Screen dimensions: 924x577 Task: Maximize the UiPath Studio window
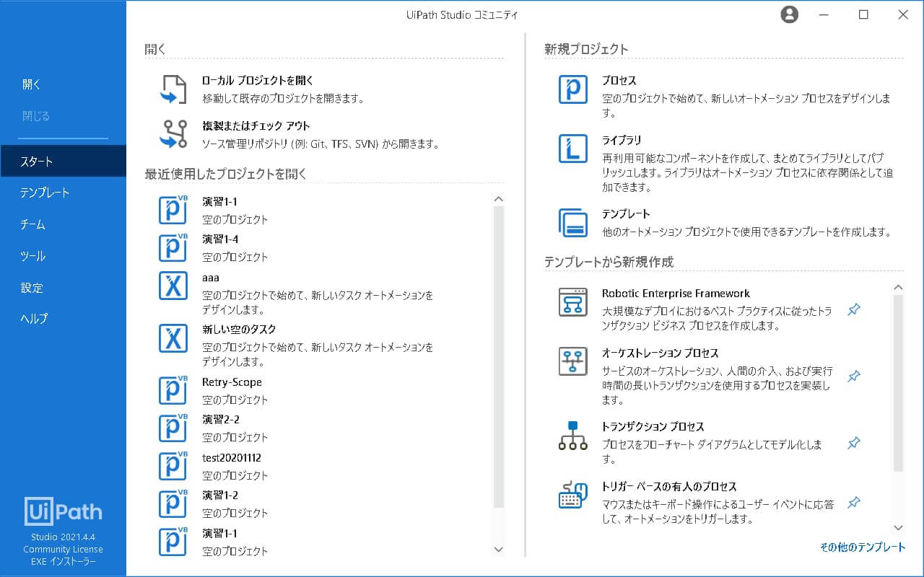tap(863, 14)
